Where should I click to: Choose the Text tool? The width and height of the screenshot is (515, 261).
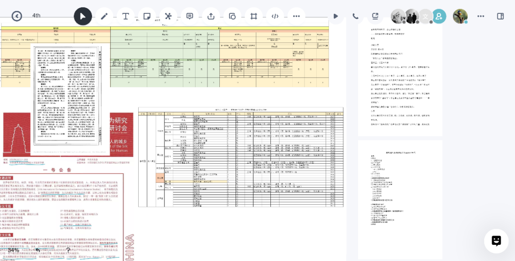pyautogui.click(x=125, y=16)
